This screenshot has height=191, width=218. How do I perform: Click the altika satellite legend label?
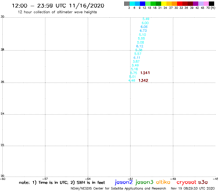pyautogui.click(x=163, y=182)
